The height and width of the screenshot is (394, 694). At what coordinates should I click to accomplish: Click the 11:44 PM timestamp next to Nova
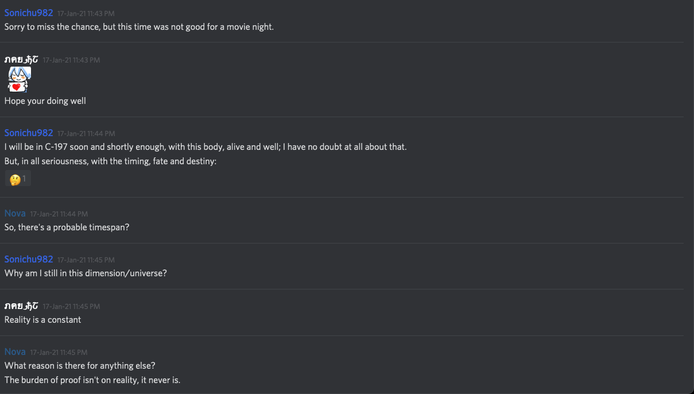coord(59,214)
